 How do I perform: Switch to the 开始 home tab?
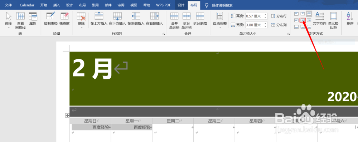pos(44,5)
